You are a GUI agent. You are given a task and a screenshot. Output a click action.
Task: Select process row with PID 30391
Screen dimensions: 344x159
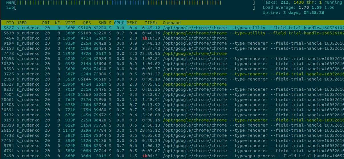click(x=172, y=110)
